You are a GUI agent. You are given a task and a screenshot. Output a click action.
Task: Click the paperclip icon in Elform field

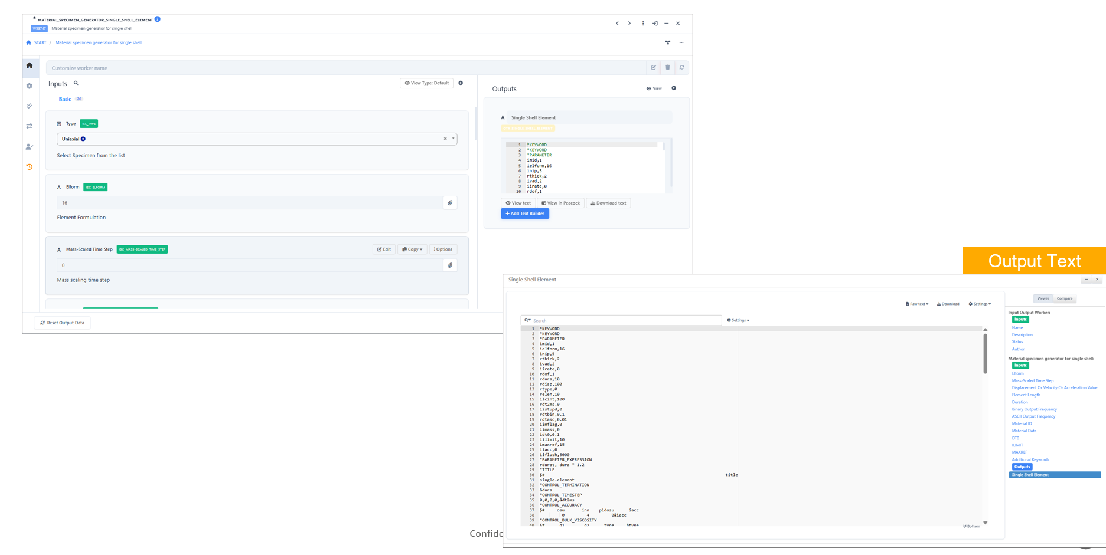450,203
